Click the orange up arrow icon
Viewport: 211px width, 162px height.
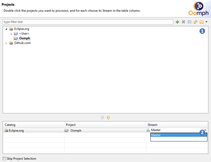point(108,118)
